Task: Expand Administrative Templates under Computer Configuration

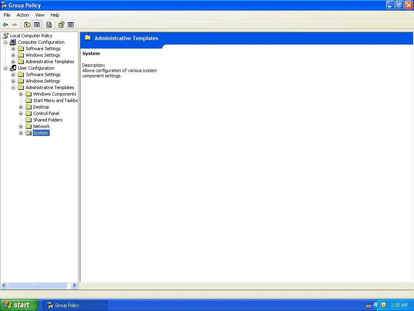Action: click(13, 62)
